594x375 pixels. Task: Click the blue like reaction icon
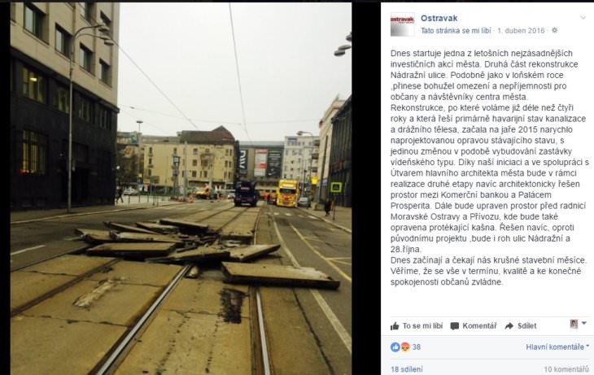pos(395,347)
